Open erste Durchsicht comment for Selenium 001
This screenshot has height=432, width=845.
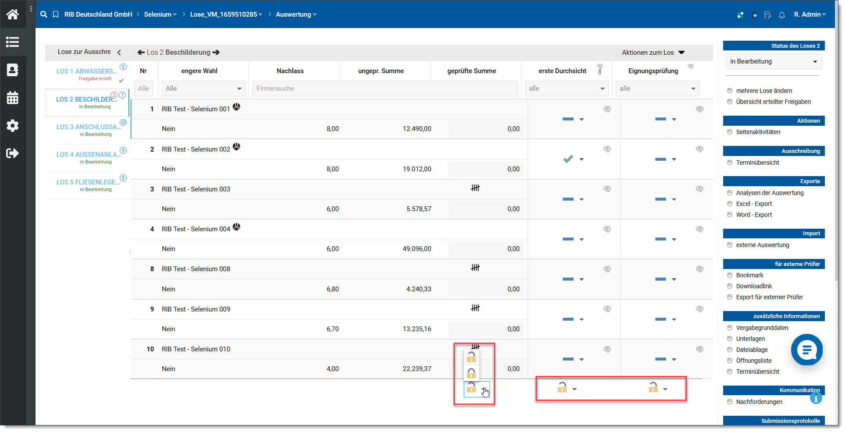[607, 109]
